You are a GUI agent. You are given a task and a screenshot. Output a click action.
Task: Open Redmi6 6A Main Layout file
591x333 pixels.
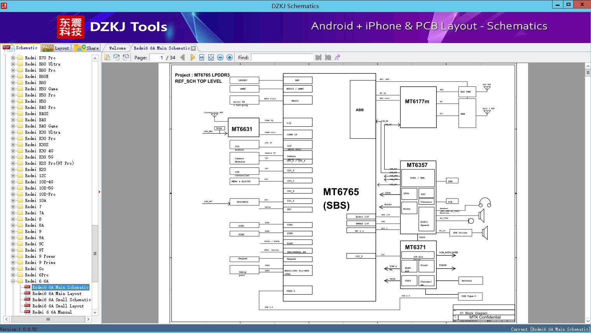click(57, 293)
